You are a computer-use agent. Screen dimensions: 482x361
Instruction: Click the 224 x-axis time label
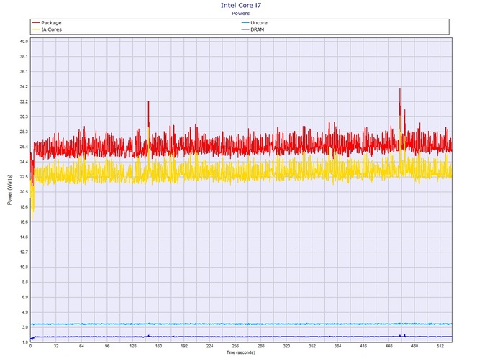click(x=209, y=346)
